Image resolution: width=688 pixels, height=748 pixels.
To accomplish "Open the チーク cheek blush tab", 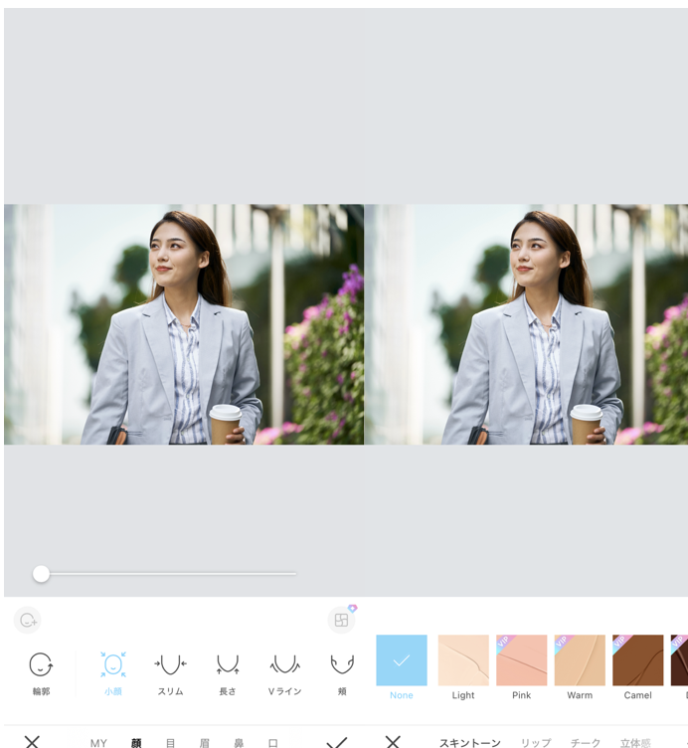I will (x=585, y=742).
